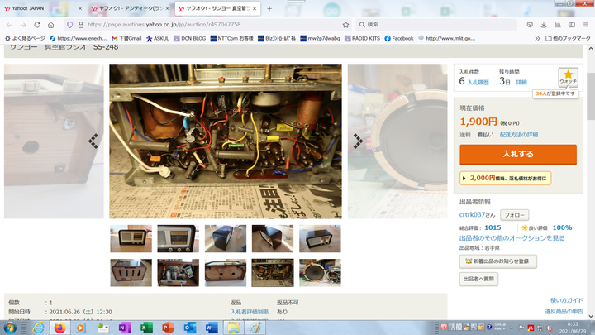Open seller crtrk037's profile link

point(474,214)
